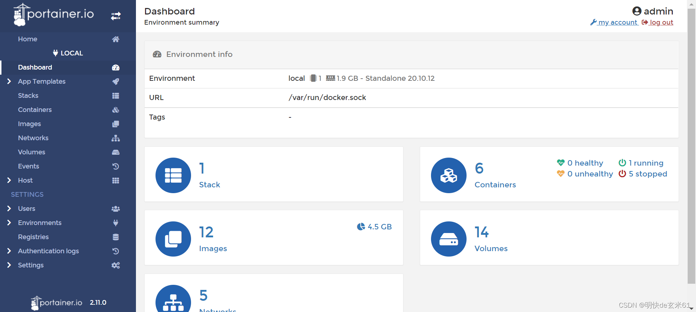
Task: Click the blue Stack circle icon
Action: click(x=173, y=175)
